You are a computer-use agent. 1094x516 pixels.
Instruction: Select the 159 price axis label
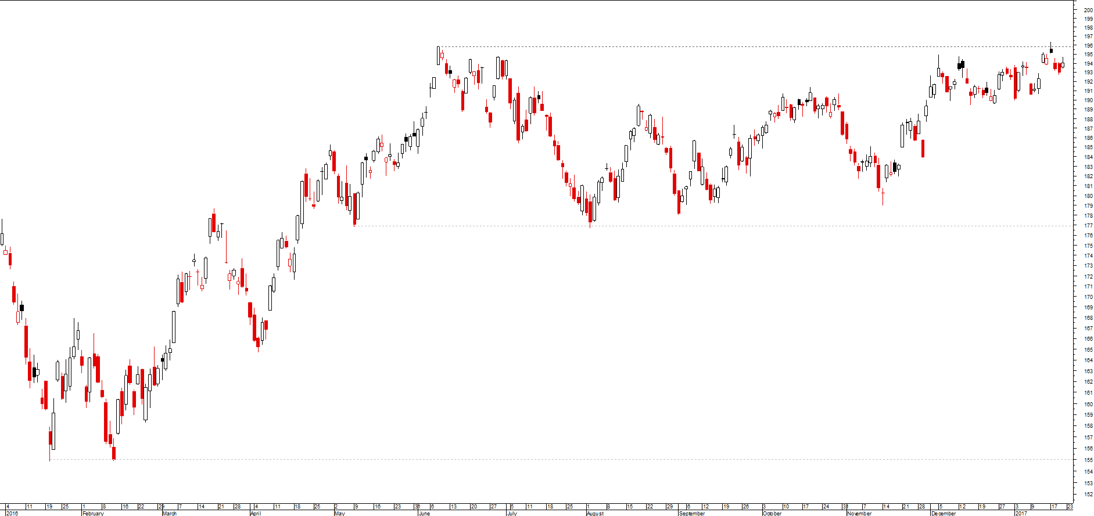pyautogui.click(x=1088, y=415)
